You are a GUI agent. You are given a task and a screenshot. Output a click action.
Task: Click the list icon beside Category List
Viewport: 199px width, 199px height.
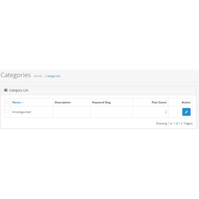pyautogui.click(x=6, y=90)
